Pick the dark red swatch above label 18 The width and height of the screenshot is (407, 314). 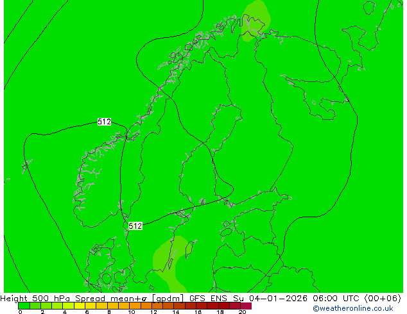tap(224, 306)
